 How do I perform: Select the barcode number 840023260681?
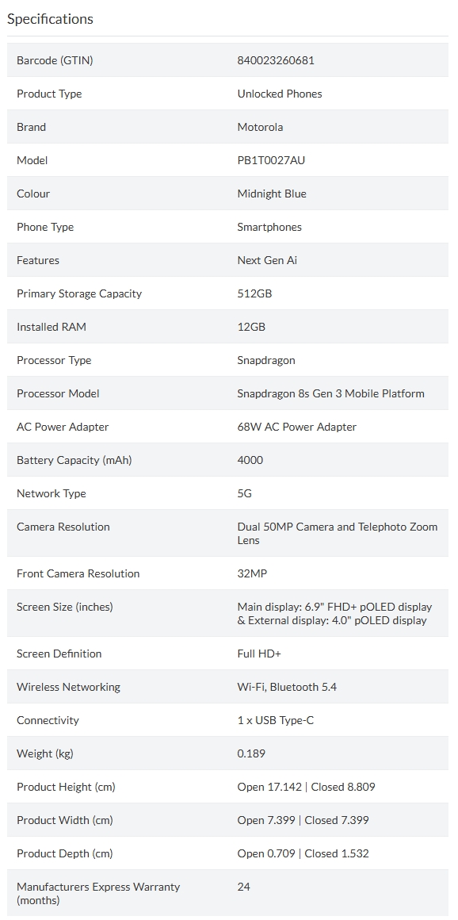(x=276, y=60)
